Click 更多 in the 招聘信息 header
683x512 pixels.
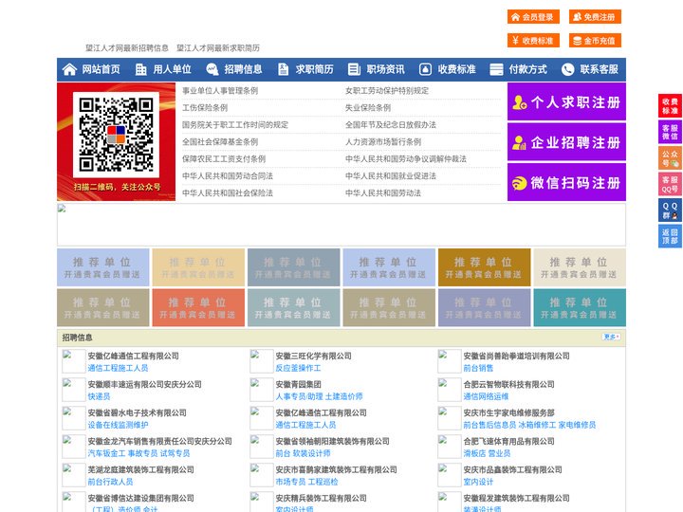point(611,337)
